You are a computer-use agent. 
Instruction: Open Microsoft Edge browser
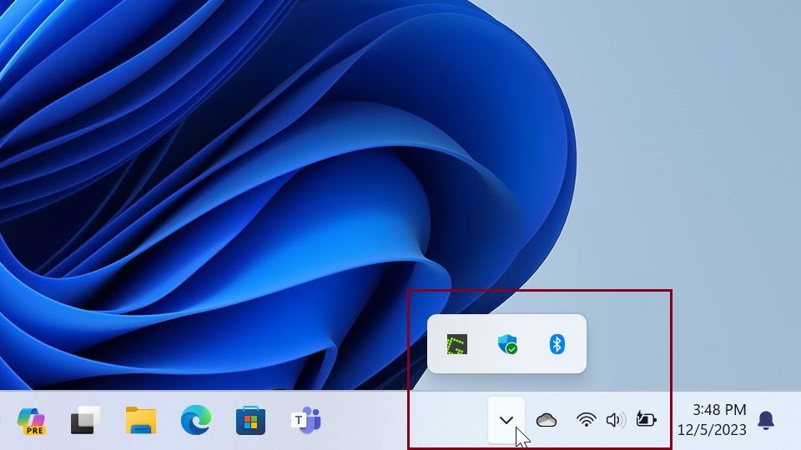[x=195, y=420]
